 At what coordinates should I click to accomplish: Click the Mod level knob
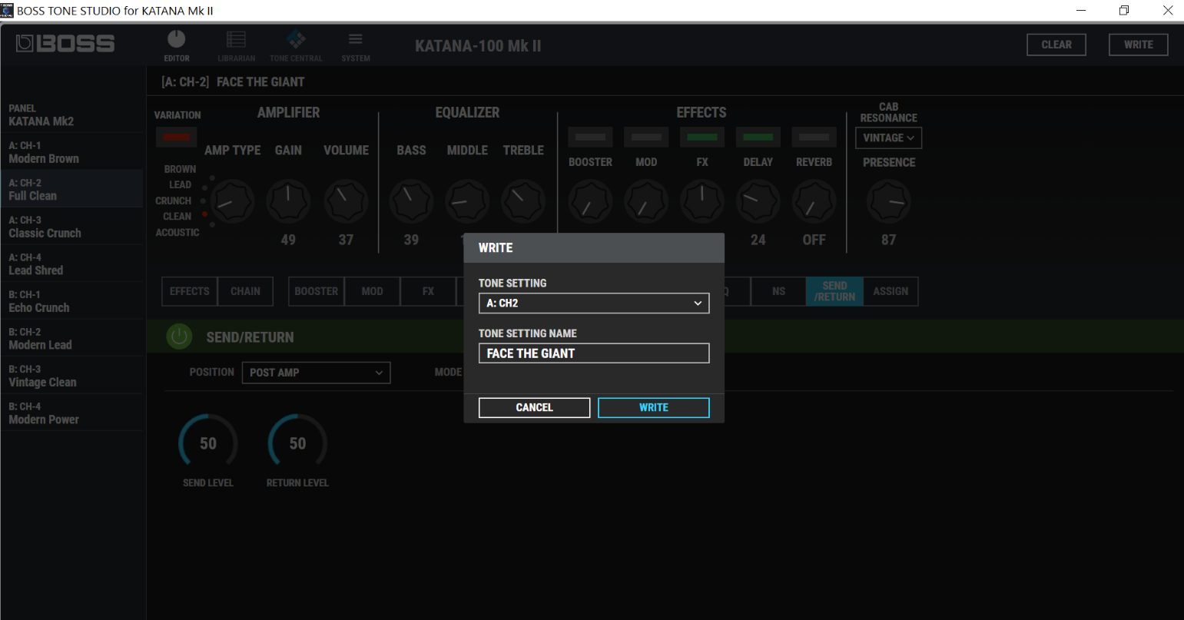click(x=646, y=201)
